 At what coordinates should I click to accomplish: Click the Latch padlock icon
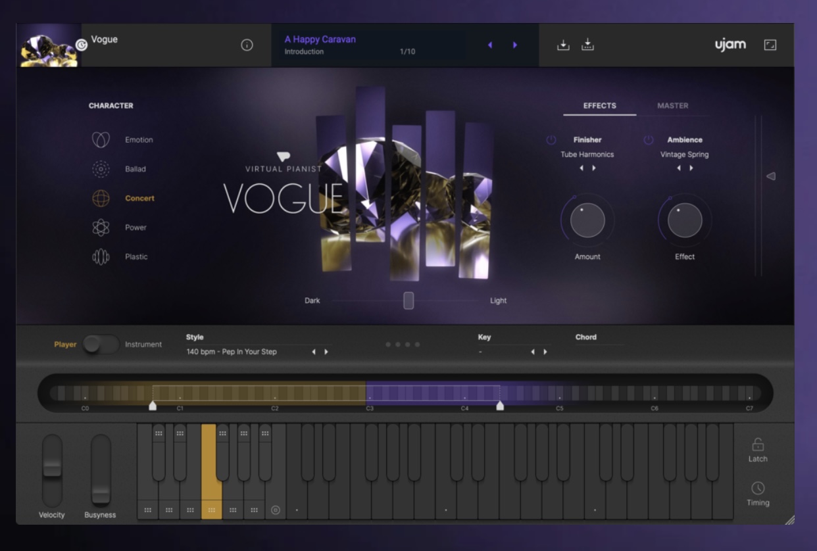[758, 444]
